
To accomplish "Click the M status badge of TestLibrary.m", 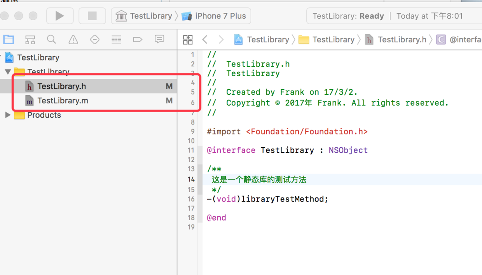I will tap(169, 101).
